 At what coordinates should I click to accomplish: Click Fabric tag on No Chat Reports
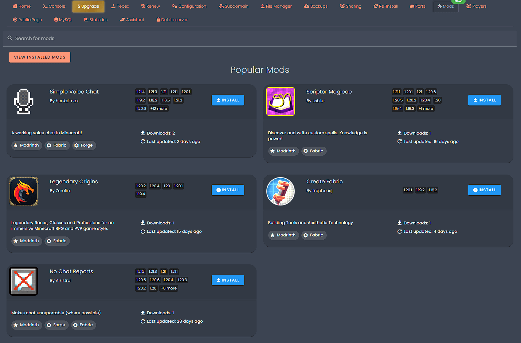[x=83, y=325]
